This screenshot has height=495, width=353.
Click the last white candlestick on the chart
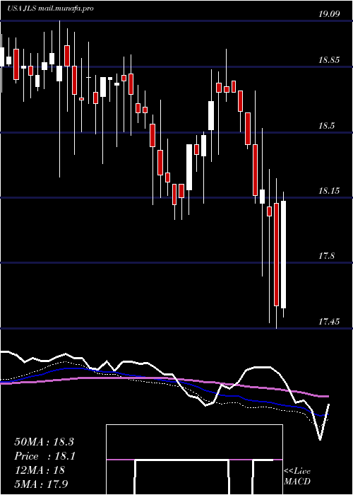[x=283, y=255]
